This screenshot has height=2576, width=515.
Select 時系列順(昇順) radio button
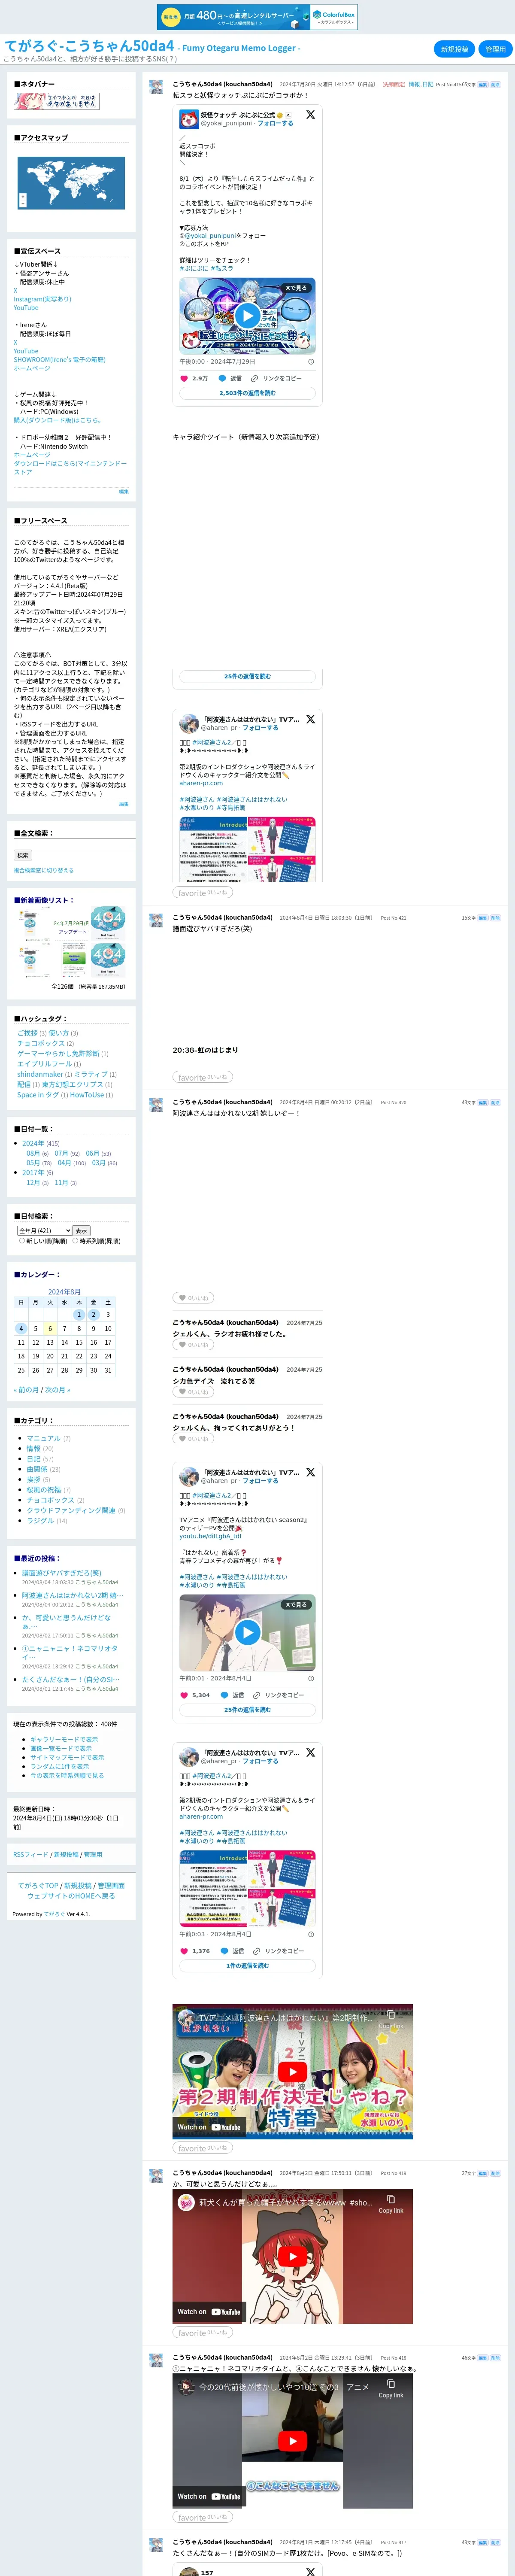click(75, 1241)
